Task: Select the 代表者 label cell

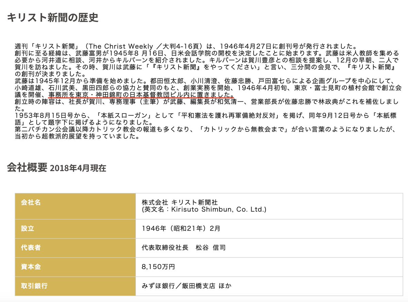Action: point(75,248)
